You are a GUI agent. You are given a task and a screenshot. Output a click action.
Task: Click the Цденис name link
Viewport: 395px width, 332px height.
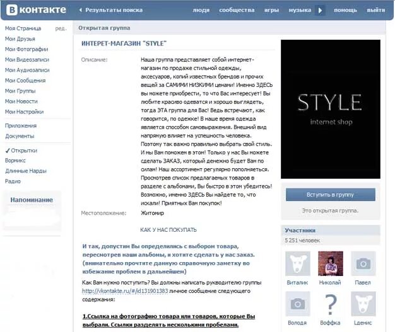pos(363,323)
